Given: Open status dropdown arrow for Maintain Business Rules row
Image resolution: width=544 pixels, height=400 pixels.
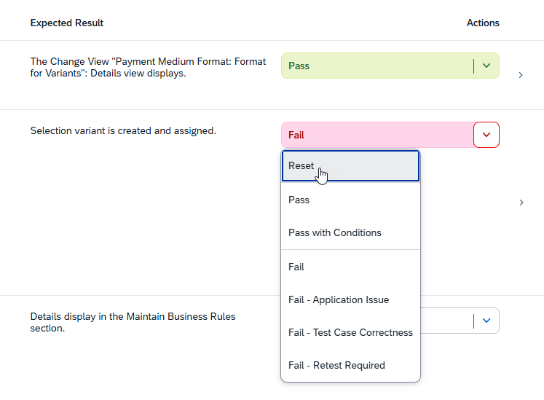Looking at the screenshot, I should [486, 321].
